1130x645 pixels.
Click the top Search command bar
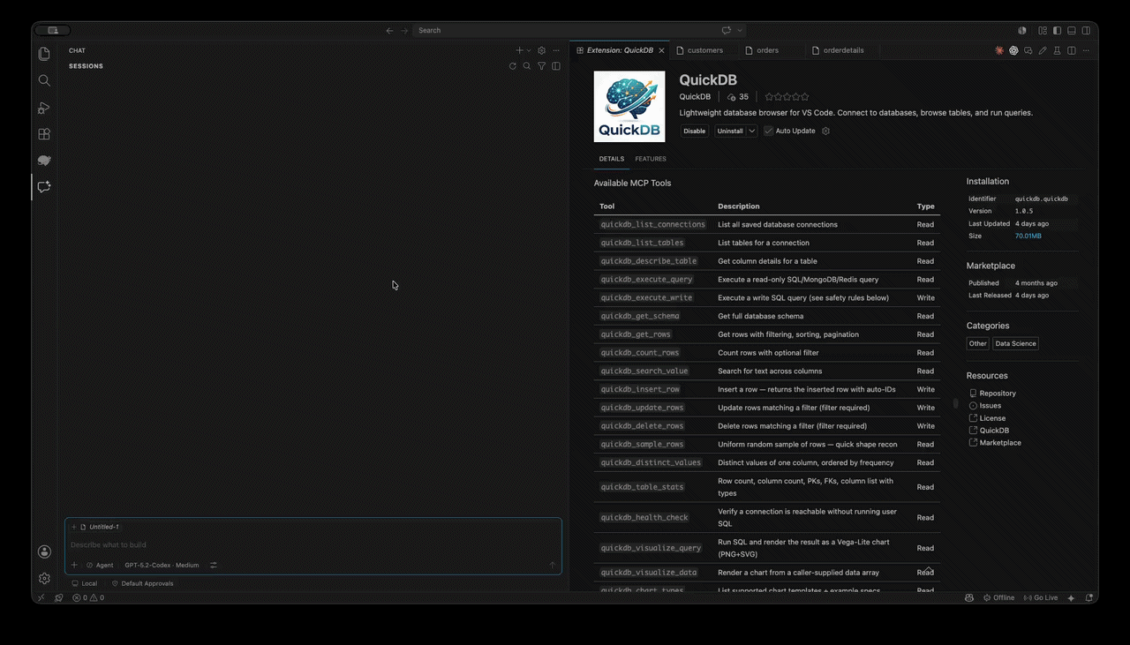(x=581, y=30)
